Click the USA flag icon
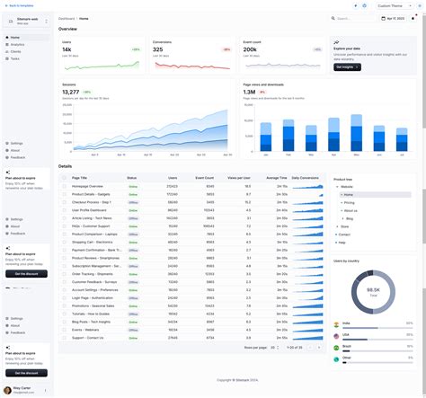The image size is (426, 398). pyautogui.click(x=336, y=336)
